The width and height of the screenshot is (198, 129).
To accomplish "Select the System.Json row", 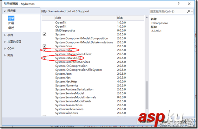I will pos(93,74).
